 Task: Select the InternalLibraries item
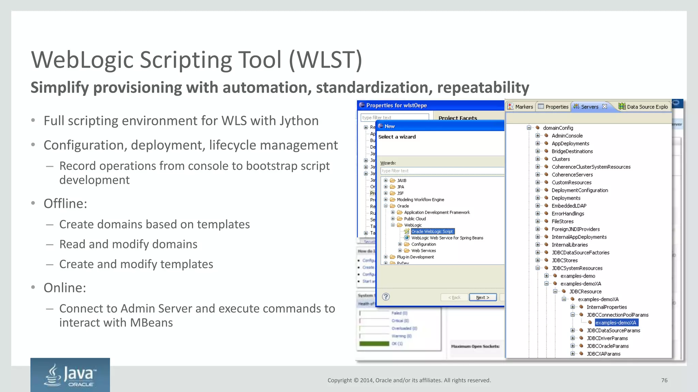pos(570,245)
